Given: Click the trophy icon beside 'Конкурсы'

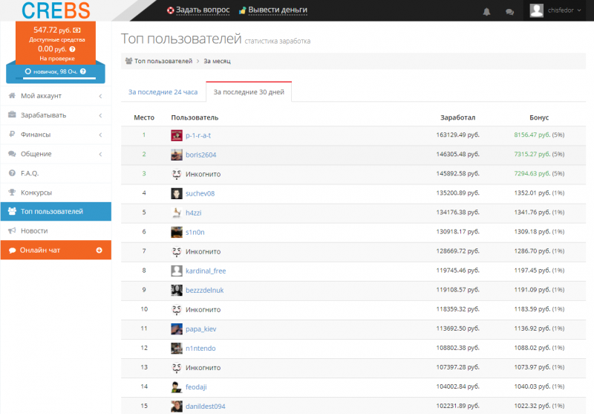Looking at the screenshot, I should pyautogui.click(x=12, y=193).
